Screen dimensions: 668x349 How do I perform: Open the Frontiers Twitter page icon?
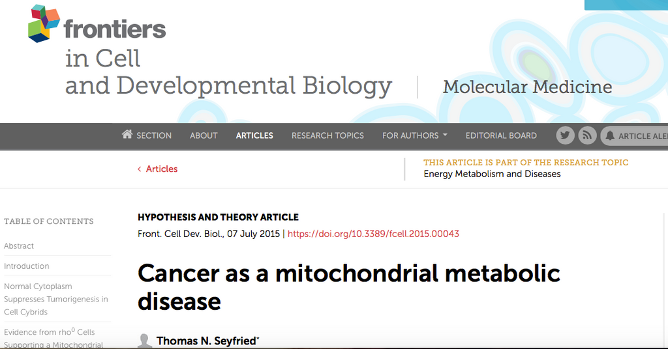[566, 135]
